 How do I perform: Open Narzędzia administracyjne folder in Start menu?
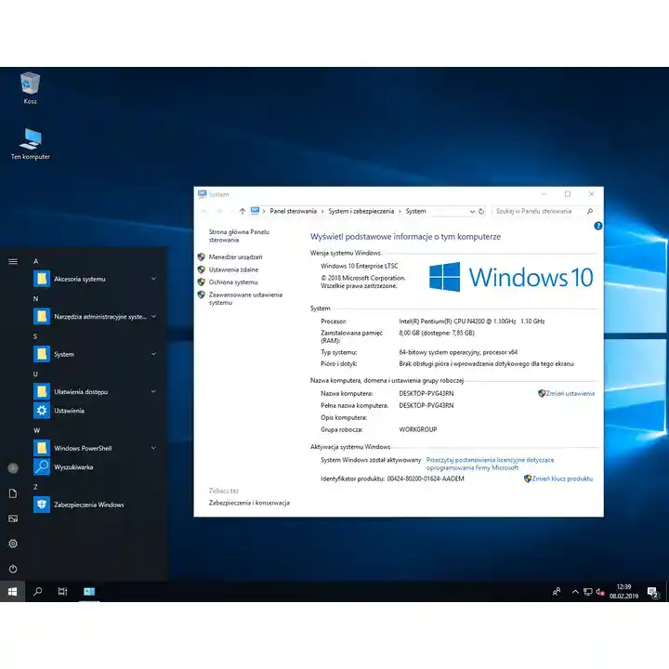pos(96,317)
